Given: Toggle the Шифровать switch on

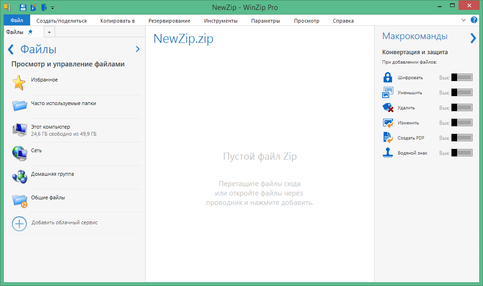Looking at the screenshot, I should (x=462, y=77).
